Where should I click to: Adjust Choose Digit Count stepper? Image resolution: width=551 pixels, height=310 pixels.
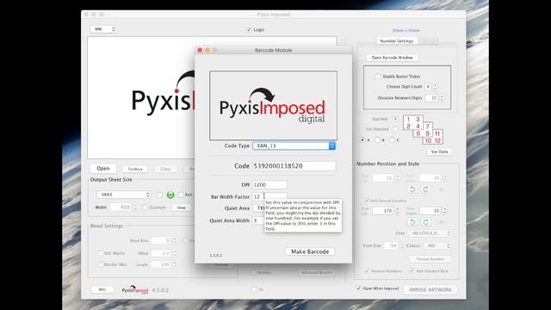point(435,86)
